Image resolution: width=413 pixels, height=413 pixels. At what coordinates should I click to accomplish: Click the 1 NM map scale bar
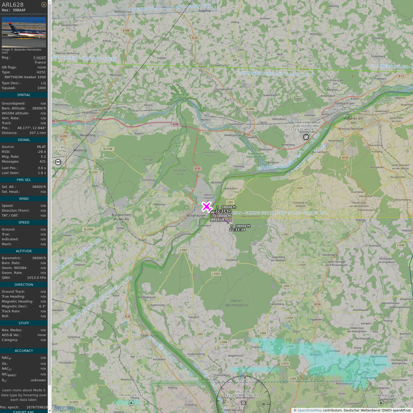tap(64, 408)
